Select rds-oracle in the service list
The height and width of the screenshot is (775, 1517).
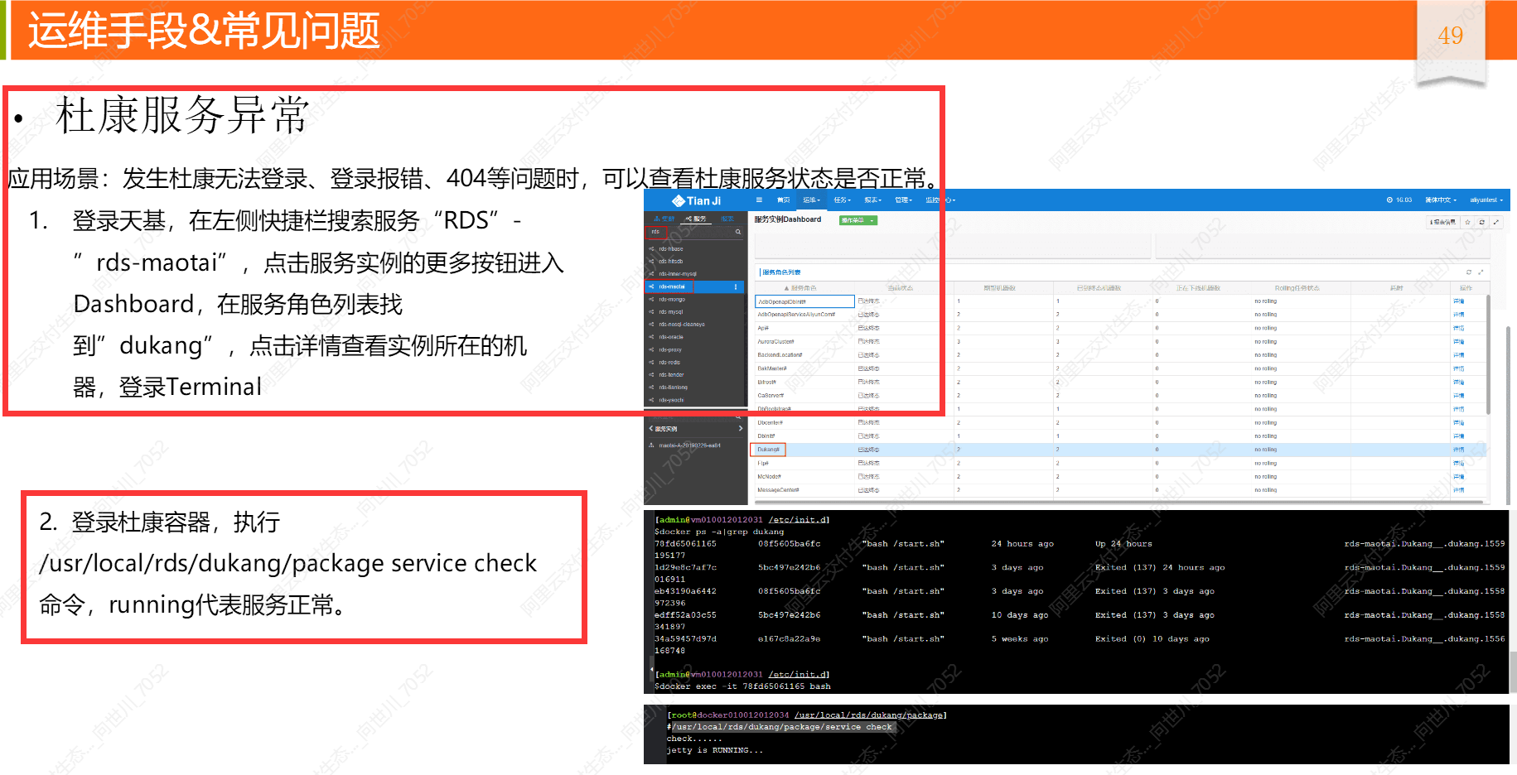671,337
